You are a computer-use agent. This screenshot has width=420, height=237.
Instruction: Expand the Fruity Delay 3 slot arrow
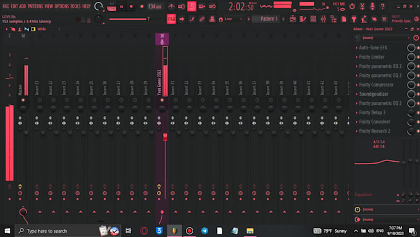(356, 112)
